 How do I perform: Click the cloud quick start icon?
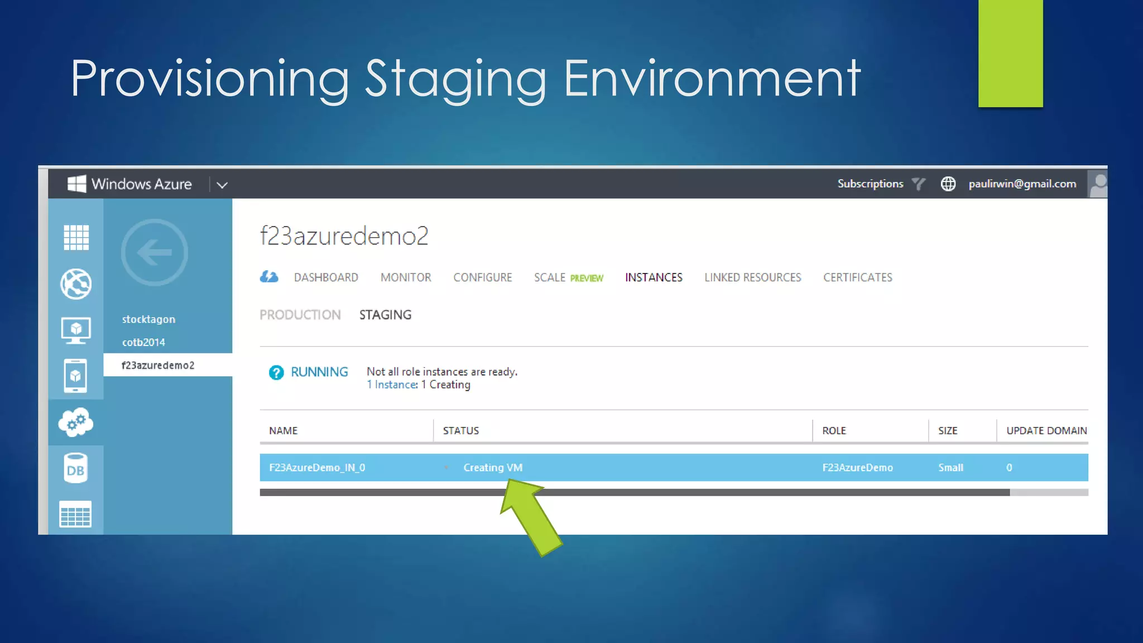269,277
